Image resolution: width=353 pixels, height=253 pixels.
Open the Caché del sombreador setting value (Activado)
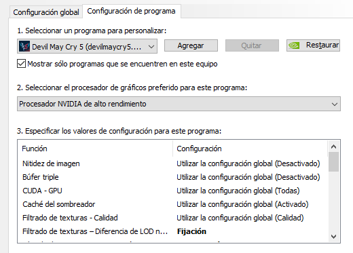tap(242, 204)
